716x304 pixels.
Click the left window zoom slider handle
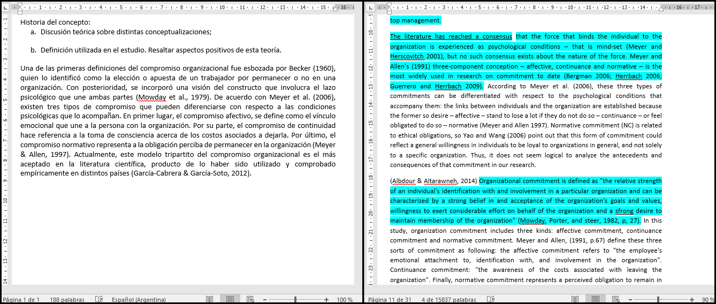click(295, 300)
